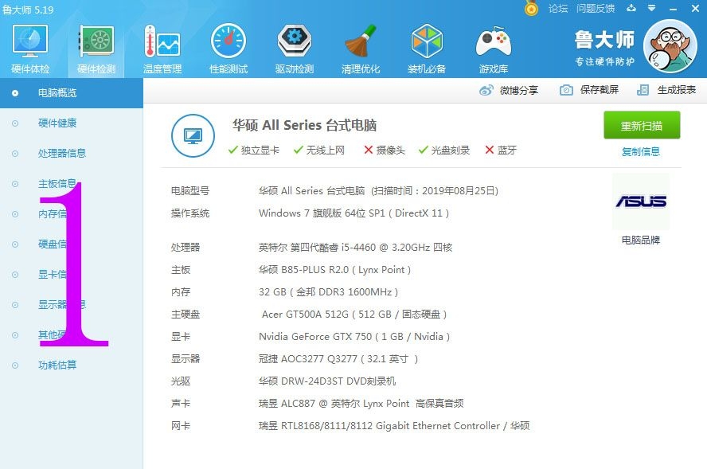This screenshot has height=469, width=707.
Task: Select the 硬件检测 hardware detection icon
Action: click(x=96, y=49)
